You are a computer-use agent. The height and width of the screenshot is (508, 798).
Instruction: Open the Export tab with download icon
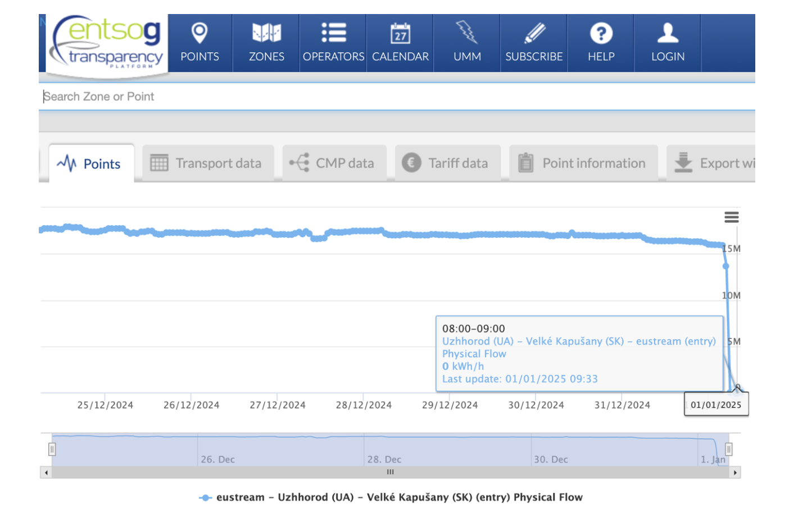[711, 164]
